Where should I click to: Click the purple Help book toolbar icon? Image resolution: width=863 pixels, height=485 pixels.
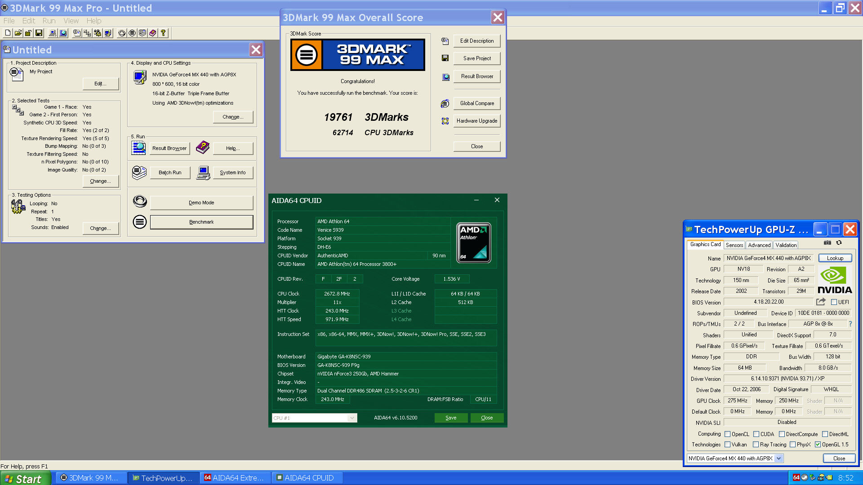pyautogui.click(x=153, y=33)
